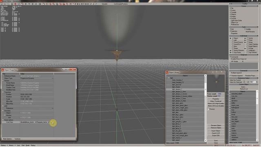The height and width of the screenshot is (147, 261).
Task: Enable Portal edit mode
Action: click(x=250, y=40)
